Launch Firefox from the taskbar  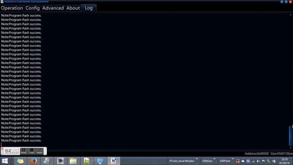point(33,161)
